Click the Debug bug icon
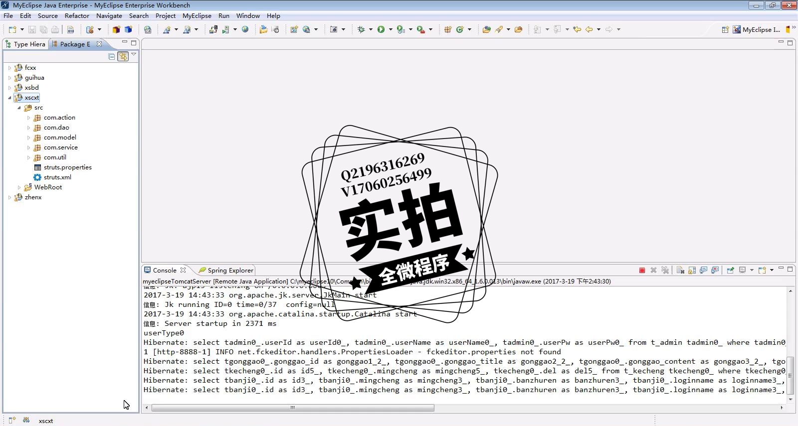Viewport: 798px width, 426px height. point(361,29)
